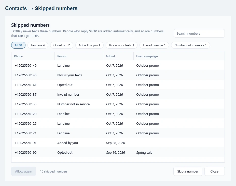Sort by Added column header
Image resolution: width=236 pixels, height=186 pixels.
pyautogui.click(x=118, y=56)
